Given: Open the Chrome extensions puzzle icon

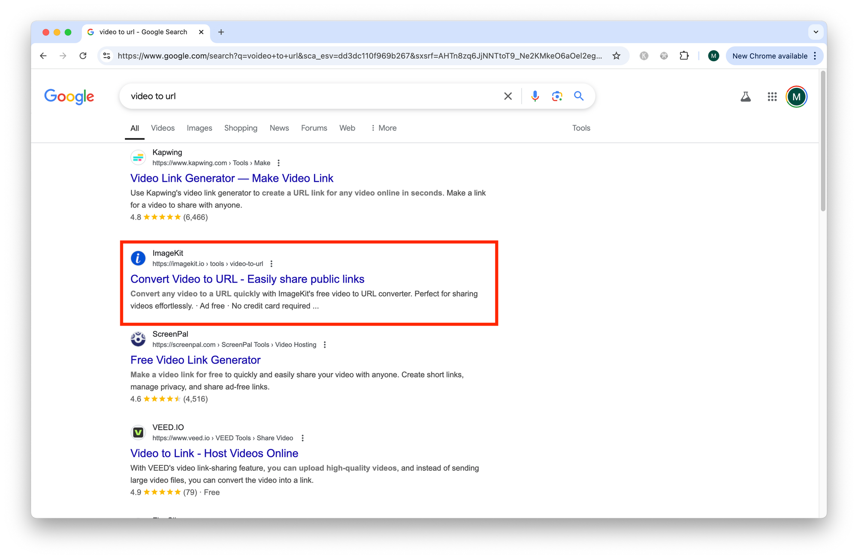Looking at the screenshot, I should 684,56.
